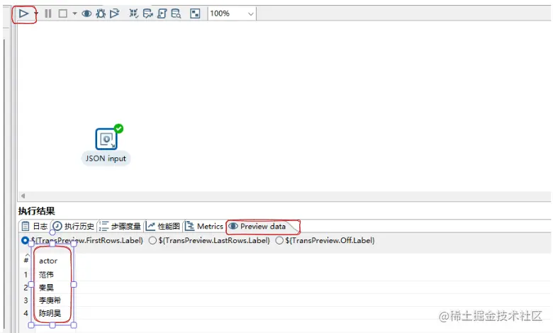Click the JSON input step label
553x333 pixels.
coord(106,159)
